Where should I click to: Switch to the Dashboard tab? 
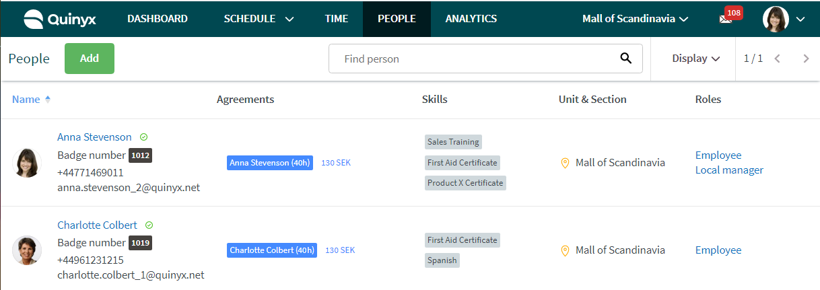tap(158, 19)
